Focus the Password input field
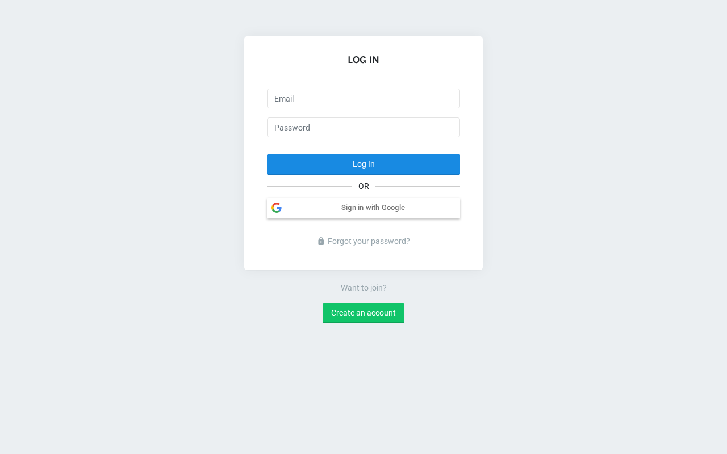Viewport: 727px width, 454px height. click(x=363, y=128)
